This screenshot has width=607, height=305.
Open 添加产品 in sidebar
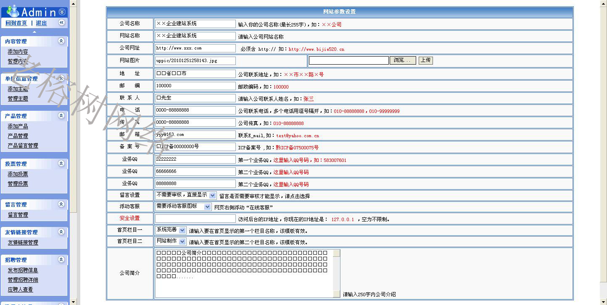(18, 126)
